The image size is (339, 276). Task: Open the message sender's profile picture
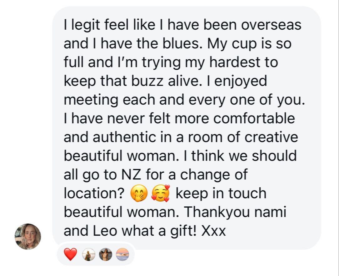pyautogui.click(x=28, y=237)
